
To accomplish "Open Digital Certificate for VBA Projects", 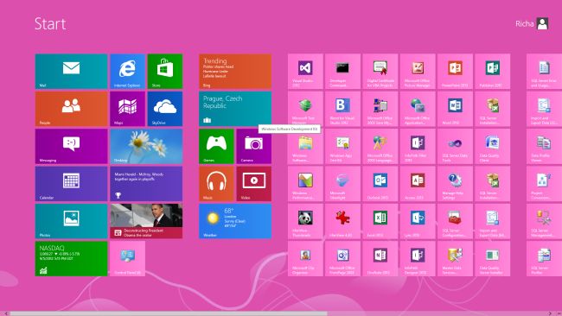I will pyautogui.click(x=380, y=71).
